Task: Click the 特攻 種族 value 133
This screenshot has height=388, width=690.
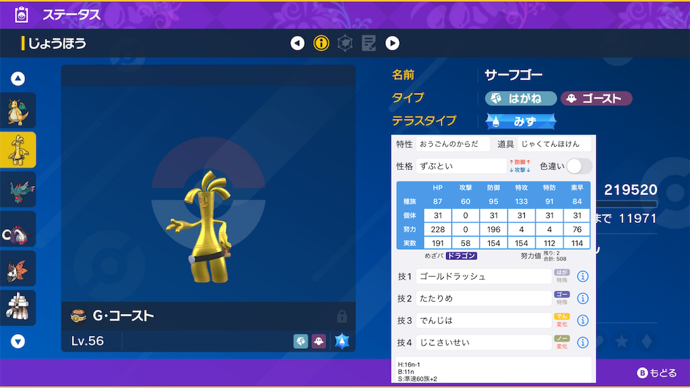Action: 521,201
